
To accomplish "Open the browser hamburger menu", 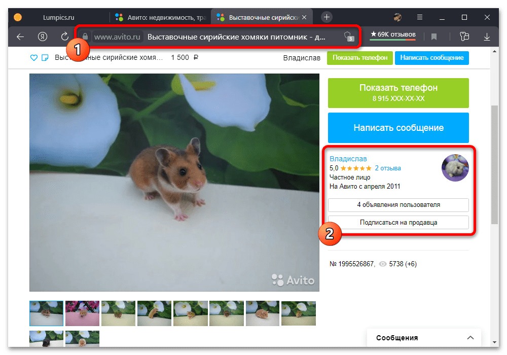I will pos(420,17).
